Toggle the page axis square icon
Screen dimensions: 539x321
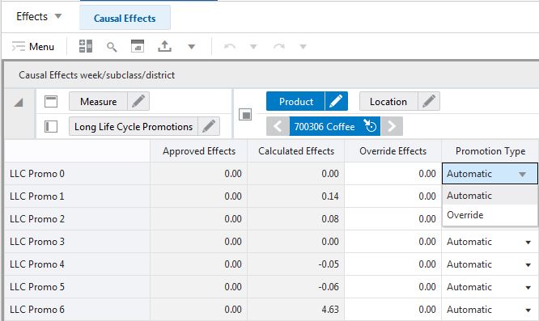[245, 114]
